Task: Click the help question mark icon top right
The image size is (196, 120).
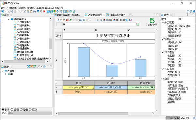Action: [x=188, y=11]
